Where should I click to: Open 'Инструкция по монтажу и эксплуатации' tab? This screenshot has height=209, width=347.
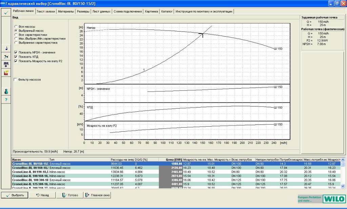coord(204,12)
